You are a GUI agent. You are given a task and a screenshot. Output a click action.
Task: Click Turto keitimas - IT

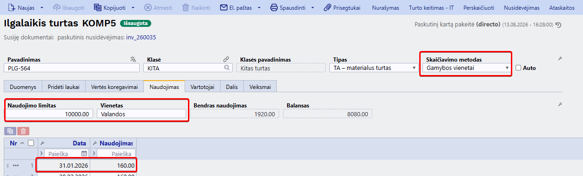[x=431, y=8]
